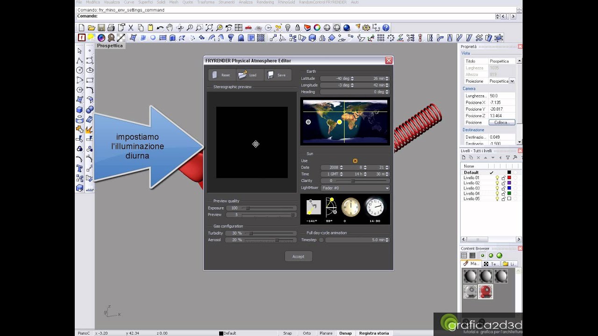Adjust the Time 30 m stepper
This screenshot has width=598, height=336.
(x=387, y=174)
